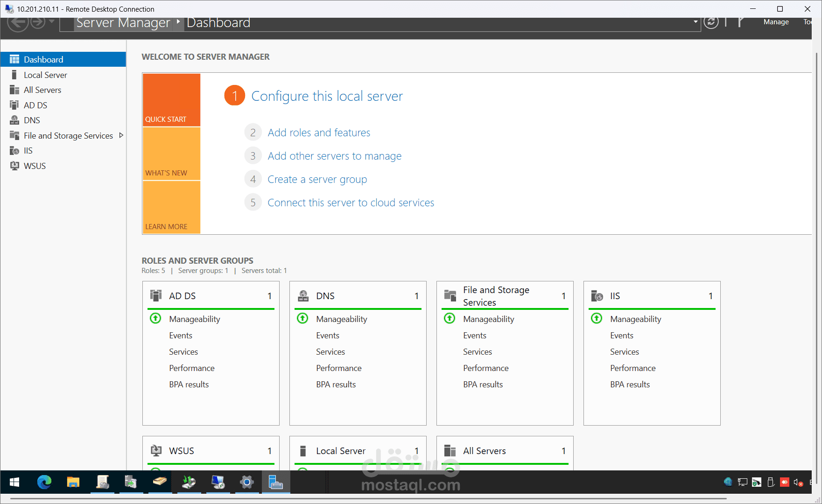Click green Manageability status icon in AD DS tile
The image size is (822, 504).
pyautogui.click(x=155, y=318)
